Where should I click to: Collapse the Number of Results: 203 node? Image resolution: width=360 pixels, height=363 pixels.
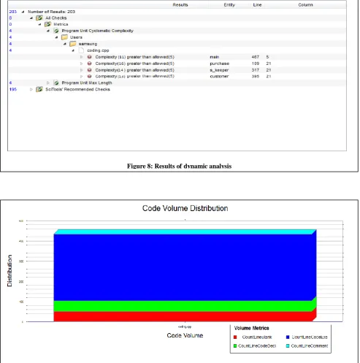pos(23,12)
